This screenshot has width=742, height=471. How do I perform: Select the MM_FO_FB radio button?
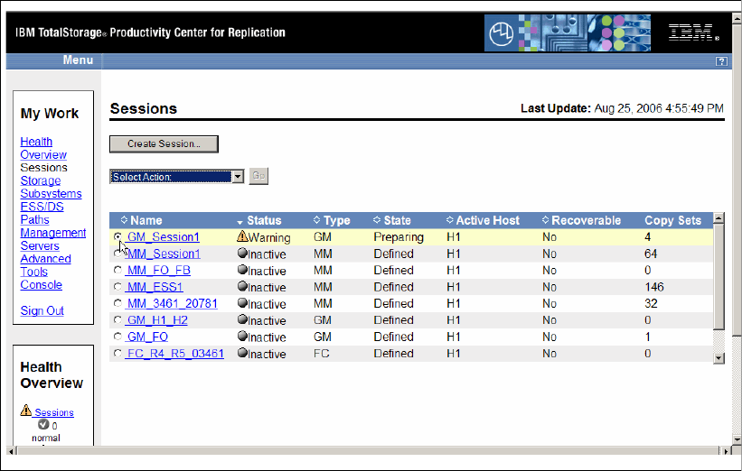point(117,270)
